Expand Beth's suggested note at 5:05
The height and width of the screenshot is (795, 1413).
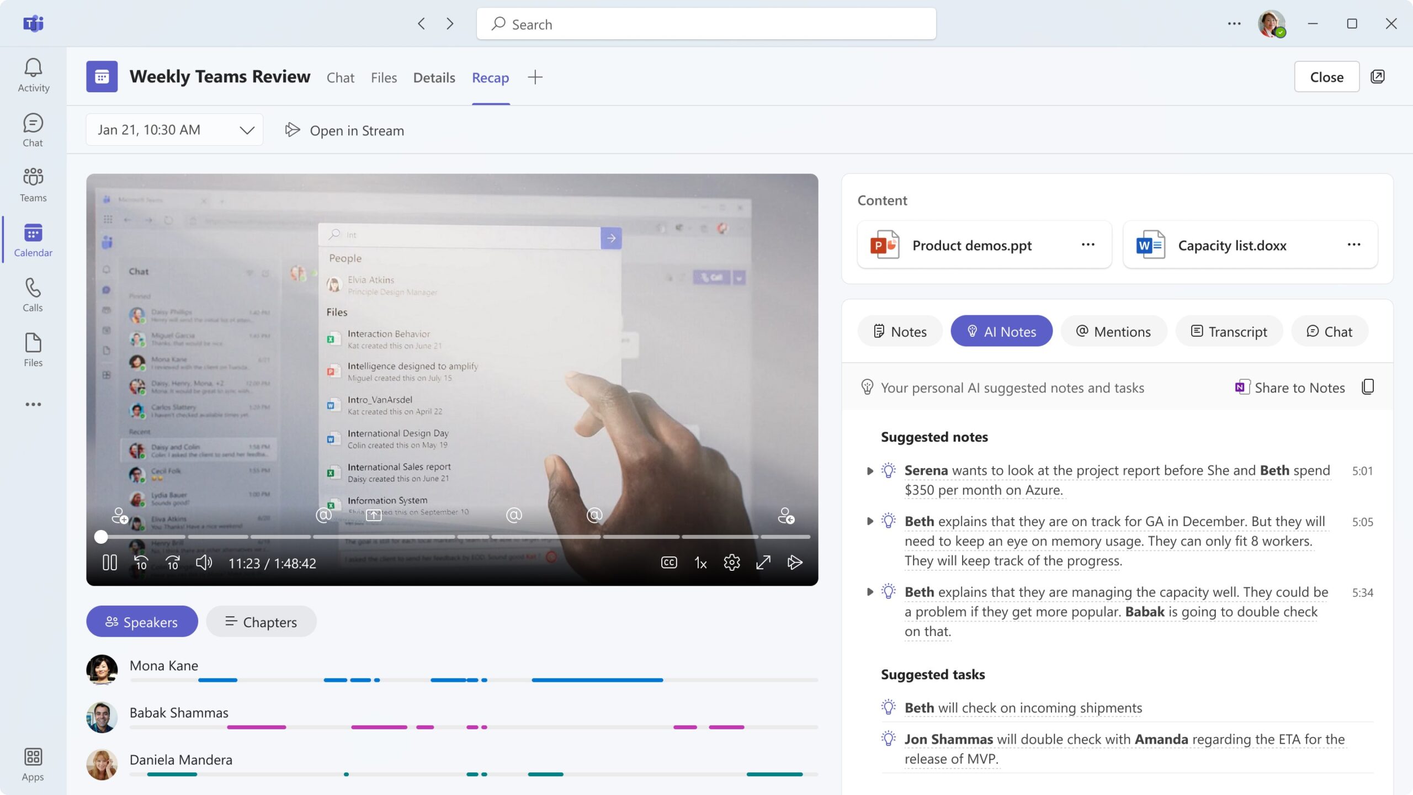(x=867, y=522)
